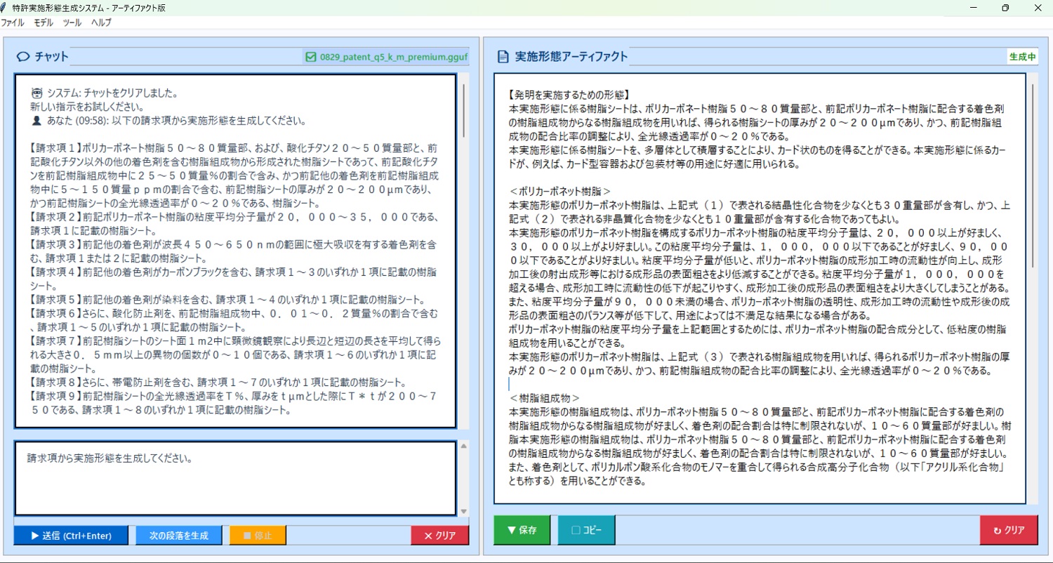Click the green checkmark beside the model filename
The image size is (1053, 563).
[311, 57]
